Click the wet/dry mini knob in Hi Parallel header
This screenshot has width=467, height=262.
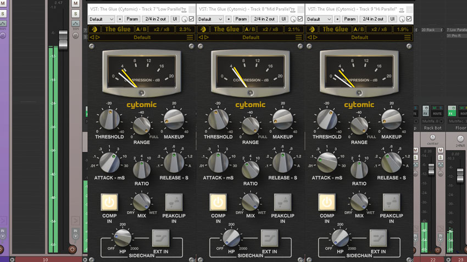(x=402, y=19)
